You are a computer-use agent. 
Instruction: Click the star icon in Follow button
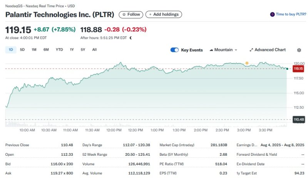(124, 14)
